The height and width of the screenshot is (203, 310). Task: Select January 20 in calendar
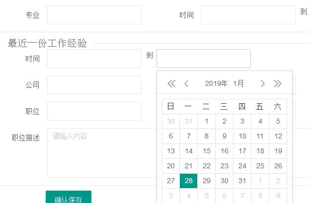pyautogui.click(x=171, y=166)
